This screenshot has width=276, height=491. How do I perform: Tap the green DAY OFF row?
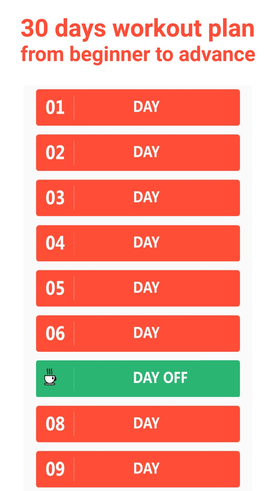pyautogui.click(x=138, y=379)
